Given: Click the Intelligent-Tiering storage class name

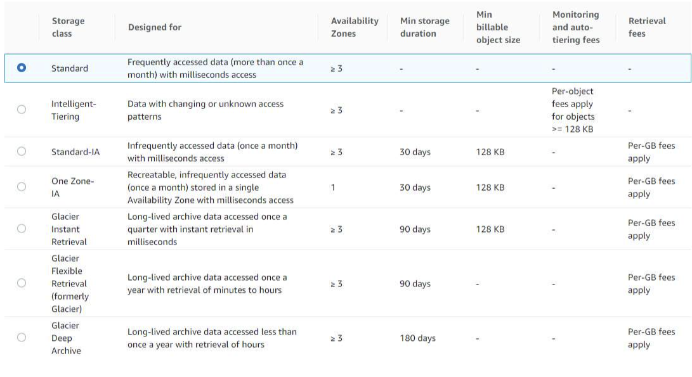Looking at the screenshot, I should pyautogui.click(x=74, y=110).
